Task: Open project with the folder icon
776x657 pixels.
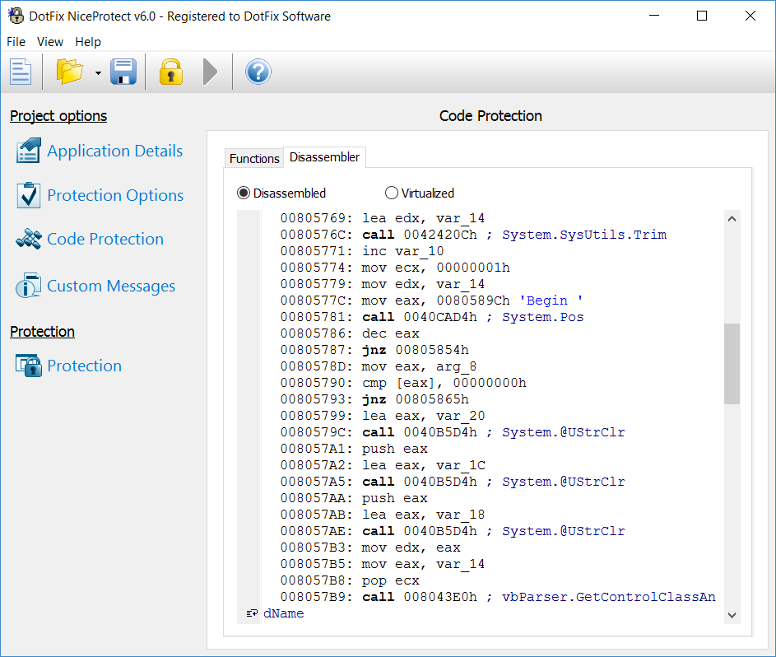Action: (70, 72)
